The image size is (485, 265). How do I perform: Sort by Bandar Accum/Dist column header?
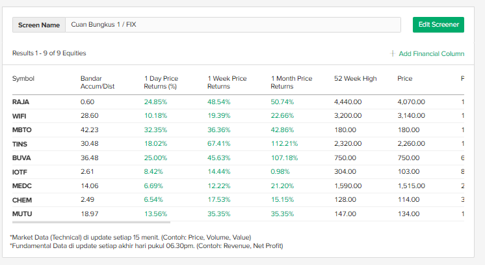97,82
